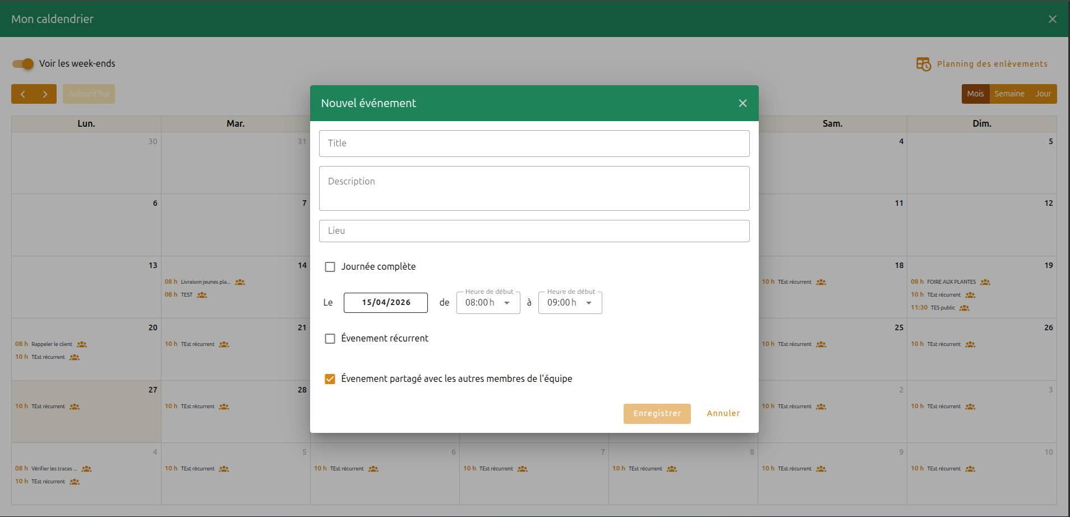Open the 08:00 h start time dropdown
Viewport: 1070px width, 517px height.
click(488, 303)
